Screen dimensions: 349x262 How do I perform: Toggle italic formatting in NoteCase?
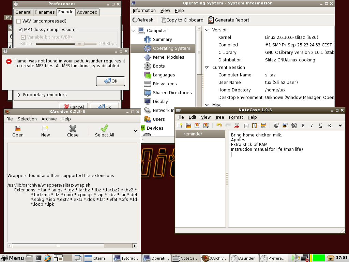[x=312, y=126]
